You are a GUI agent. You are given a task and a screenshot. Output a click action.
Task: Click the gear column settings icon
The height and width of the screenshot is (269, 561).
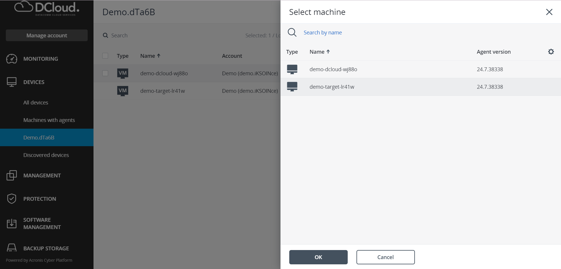click(x=551, y=52)
